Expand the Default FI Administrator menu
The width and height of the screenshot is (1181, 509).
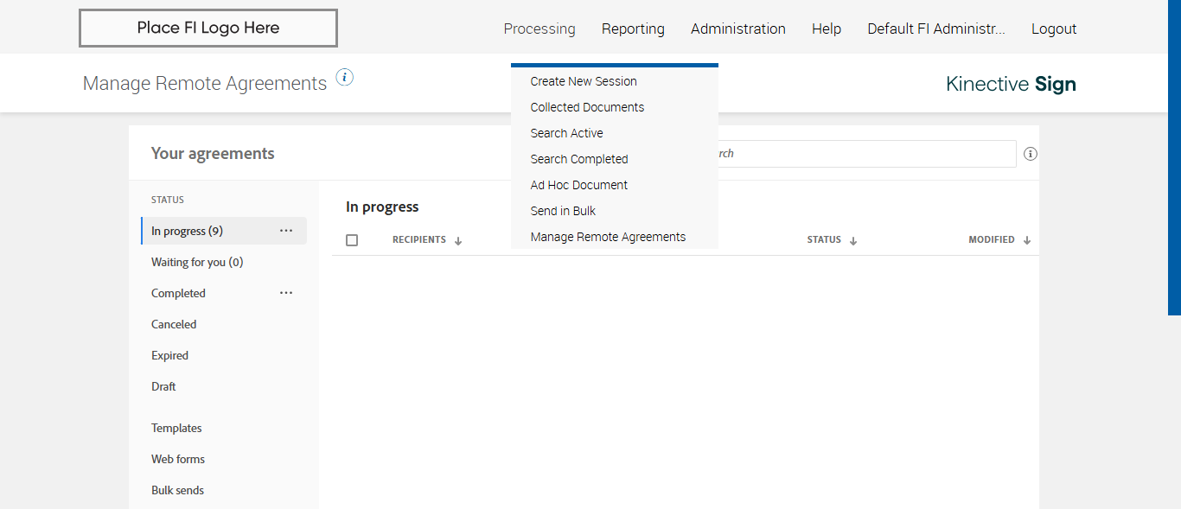[936, 29]
